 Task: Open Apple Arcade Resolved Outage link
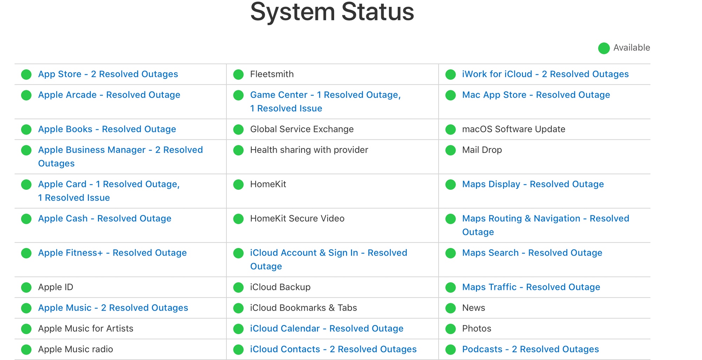pyautogui.click(x=109, y=95)
